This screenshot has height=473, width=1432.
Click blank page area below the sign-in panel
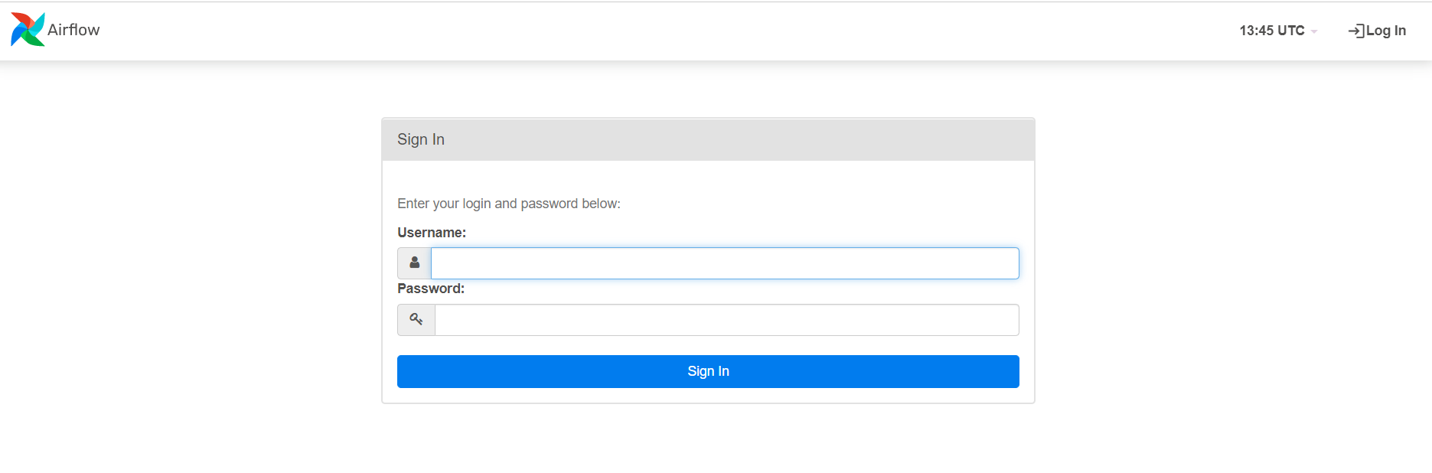pyautogui.click(x=708, y=440)
